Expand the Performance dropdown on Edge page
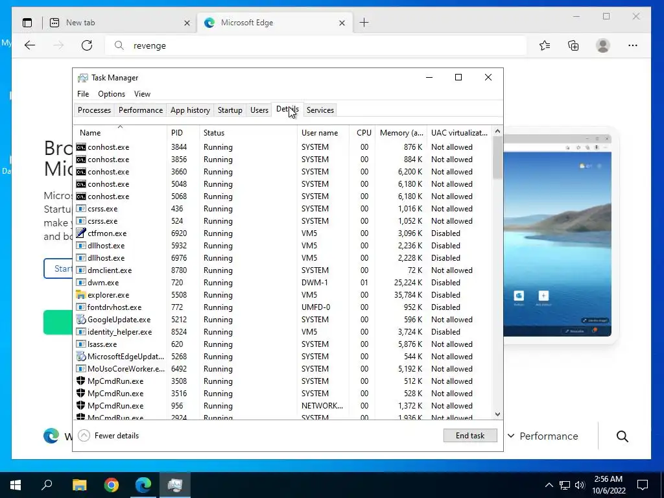The height and width of the screenshot is (498, 664). 543,436
